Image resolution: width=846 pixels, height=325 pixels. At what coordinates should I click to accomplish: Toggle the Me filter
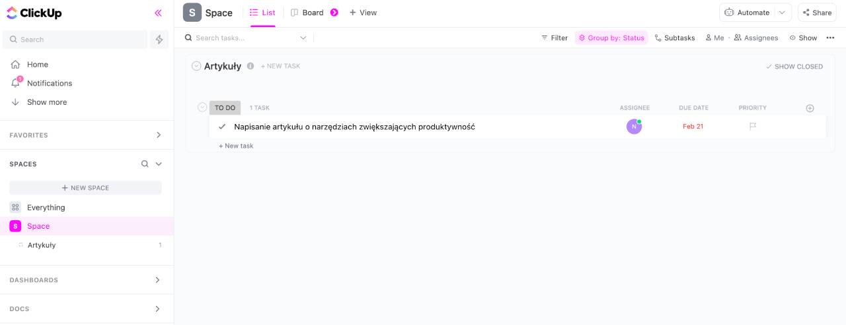(x=714, y=38)
